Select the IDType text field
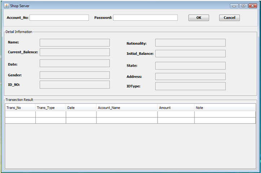 190,86
